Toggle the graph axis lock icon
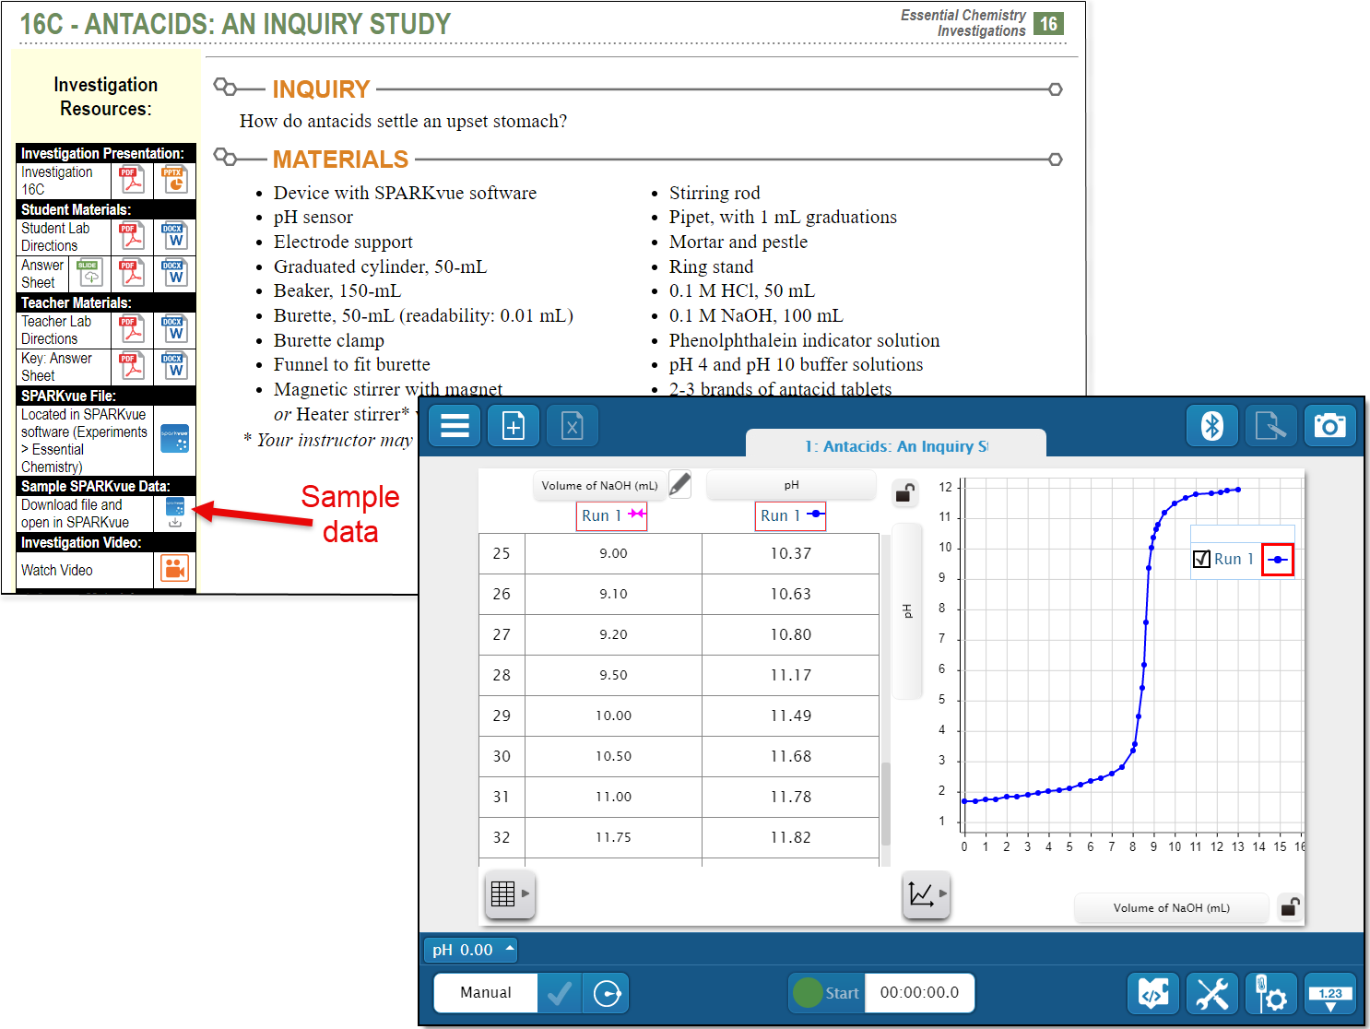Image resolution: width=1370 pixels, height=1029 pixels. pyautogui.click(x=1290, y=907)
